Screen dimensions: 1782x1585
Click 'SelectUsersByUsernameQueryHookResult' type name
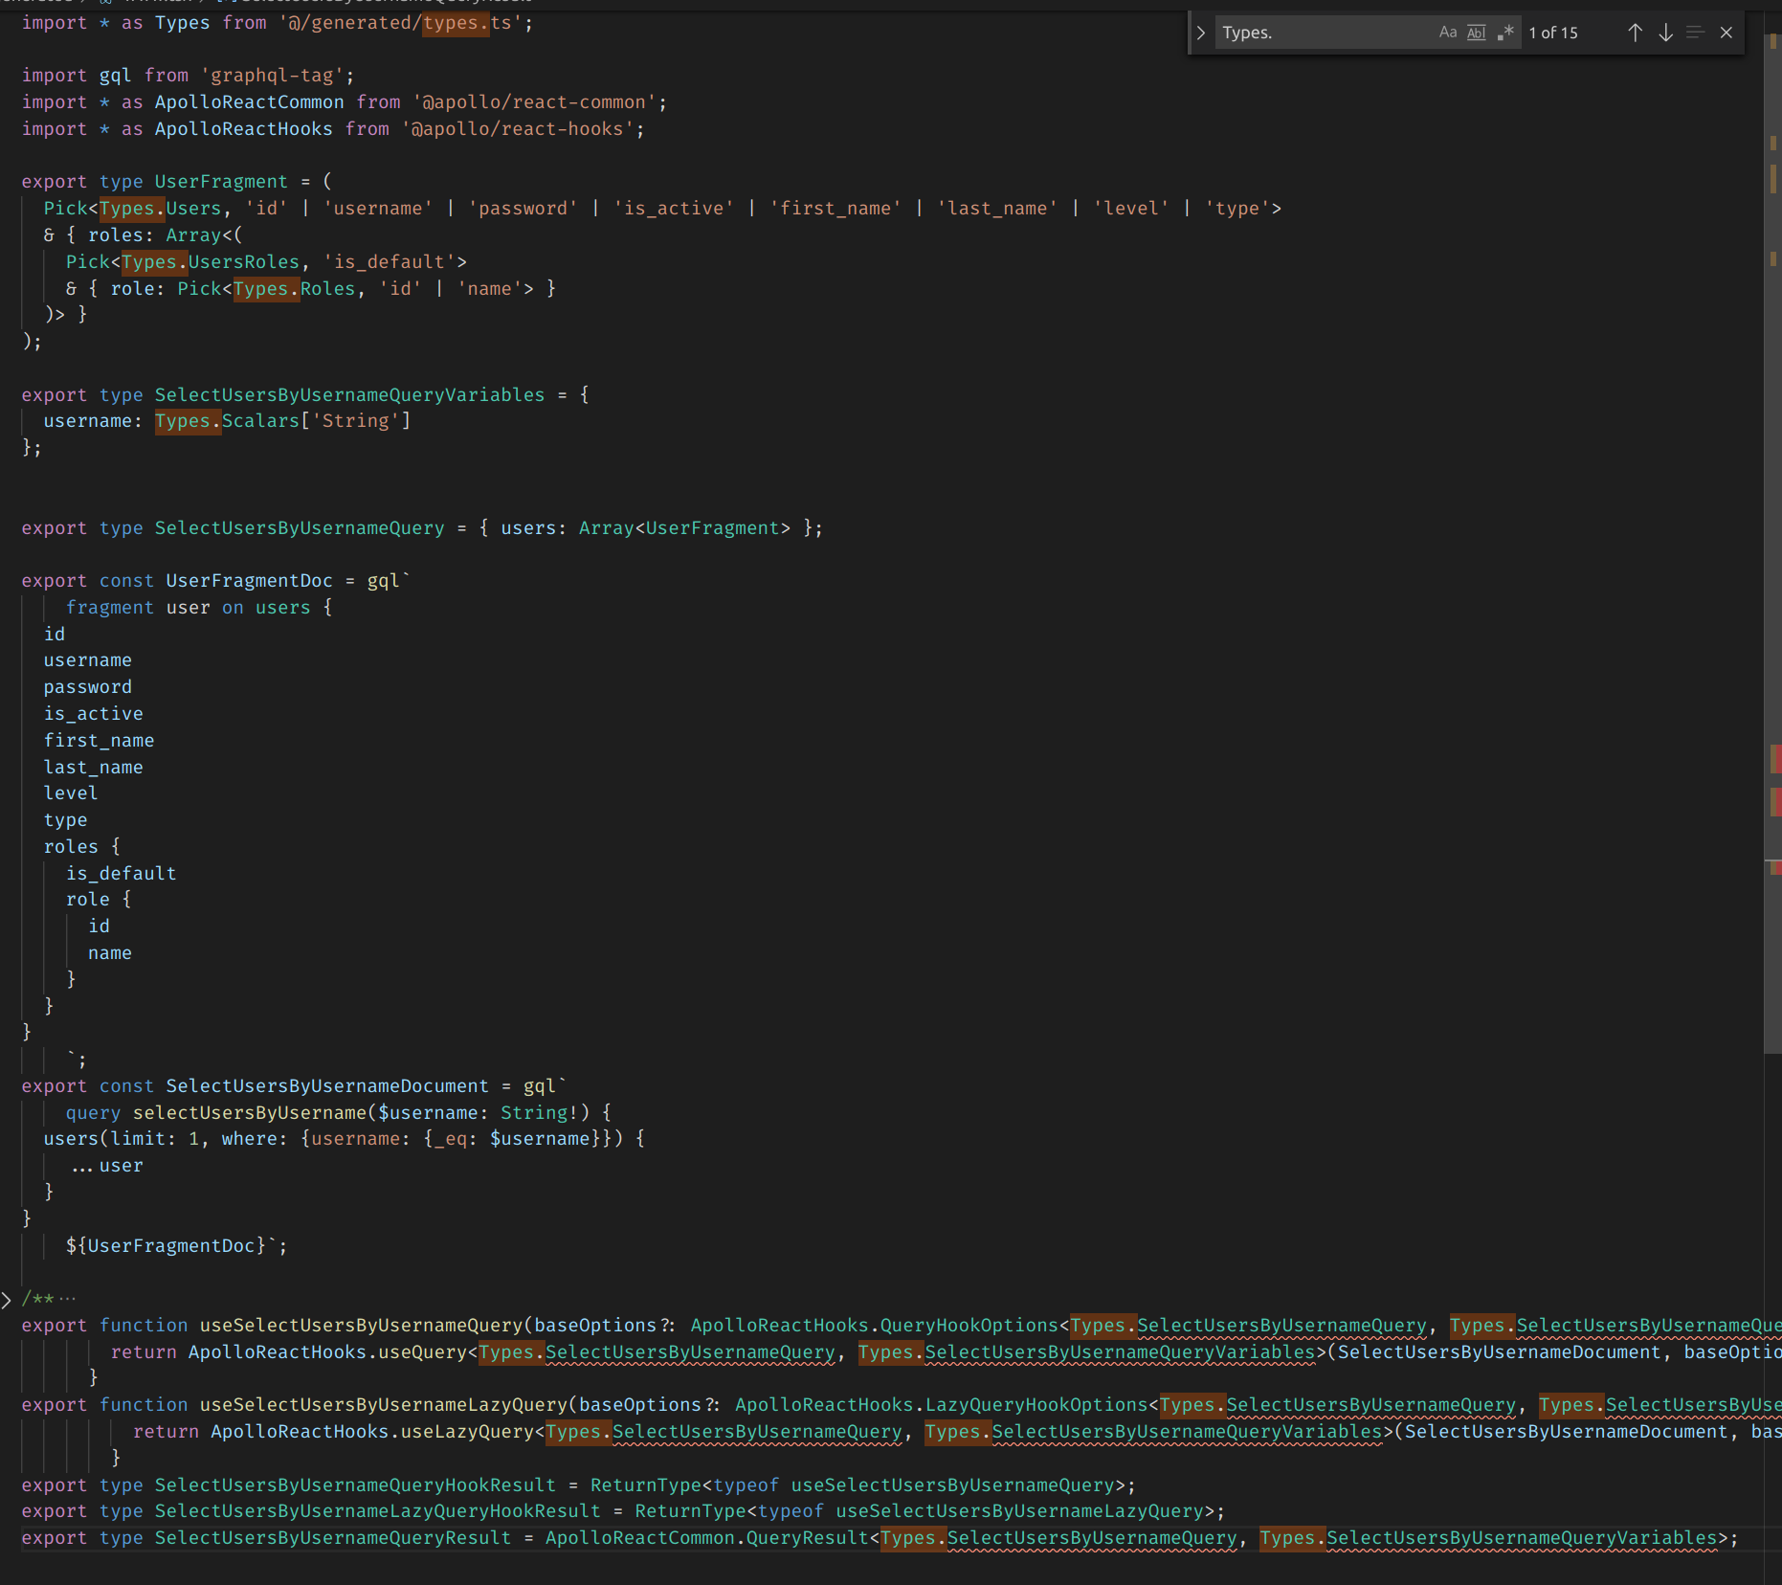click(x=355, y=1485)
